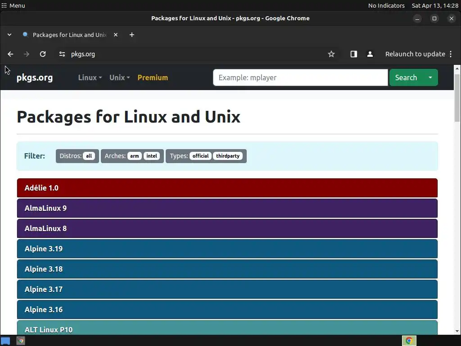Open the Premium navigation link
461x346 pixels.
(x=153, y=77)
